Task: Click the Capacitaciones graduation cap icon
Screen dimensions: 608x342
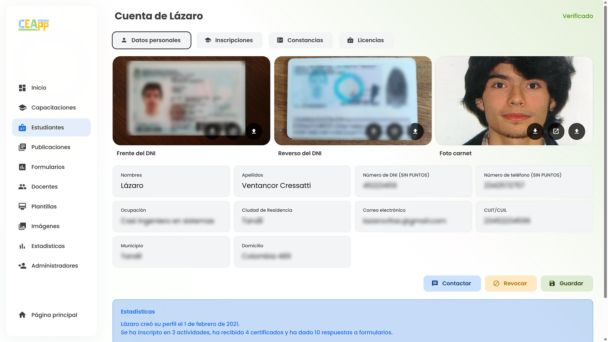Action: pyautogui.click(x=22, y=108)
